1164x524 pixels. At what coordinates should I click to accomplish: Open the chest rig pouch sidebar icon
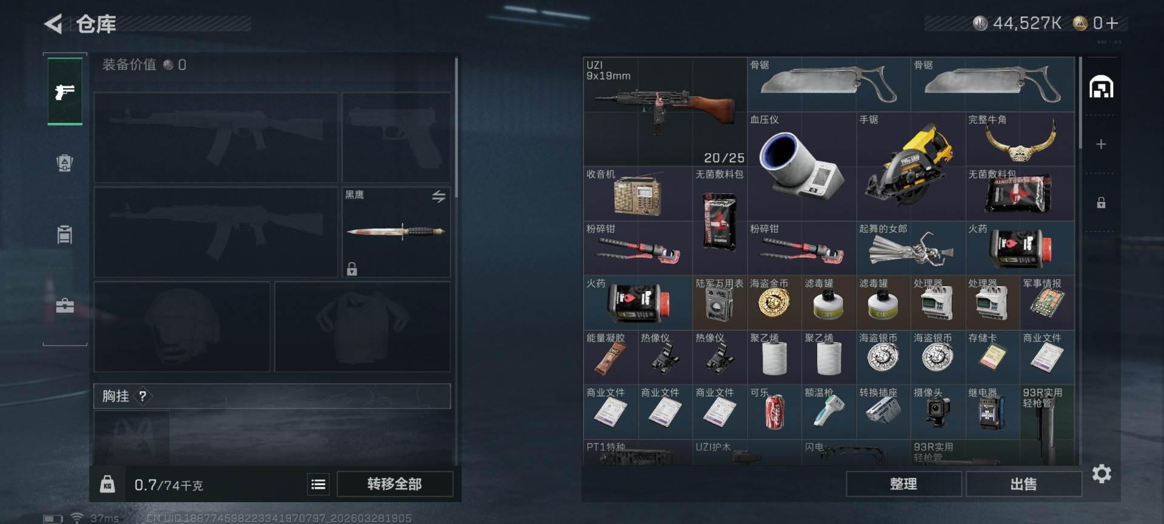click(x=65, y=234)
